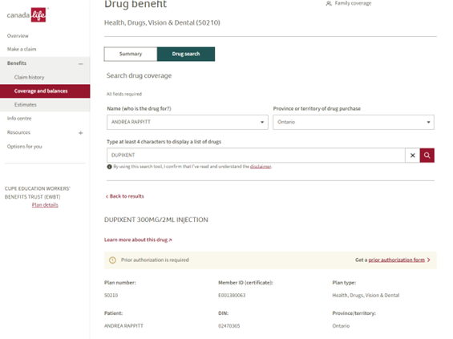Expand the Resources section plus icon

point(81,133)
